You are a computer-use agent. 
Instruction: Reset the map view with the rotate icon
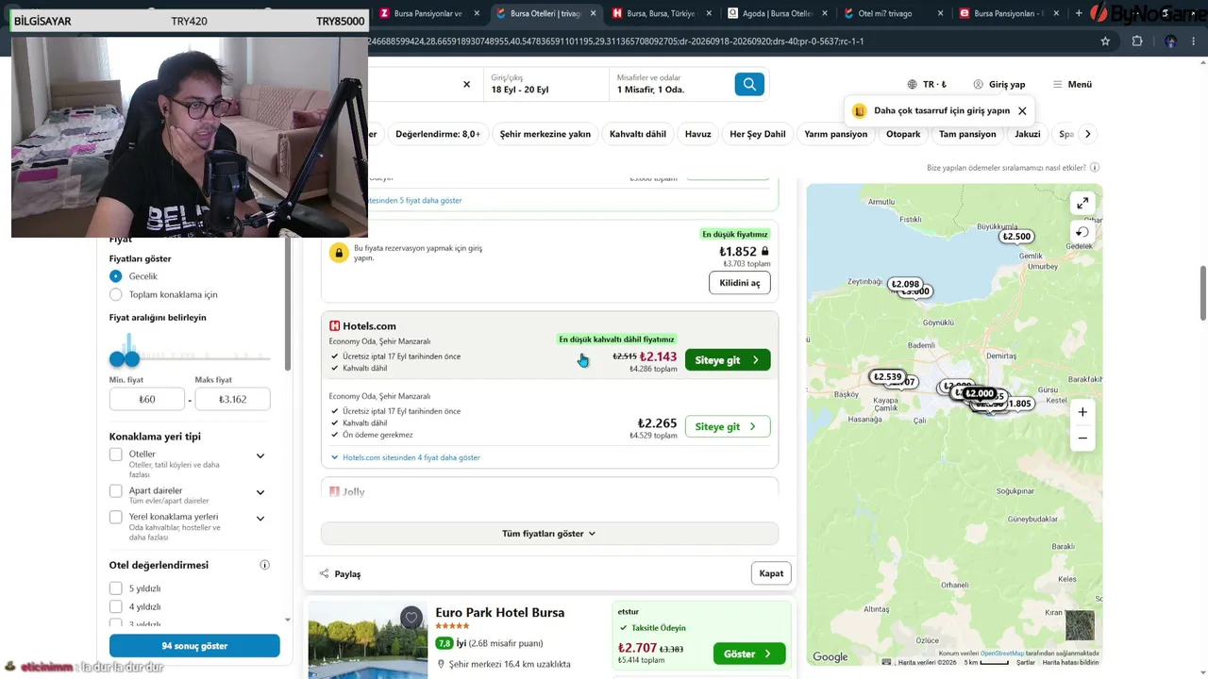coord(1082,232)
